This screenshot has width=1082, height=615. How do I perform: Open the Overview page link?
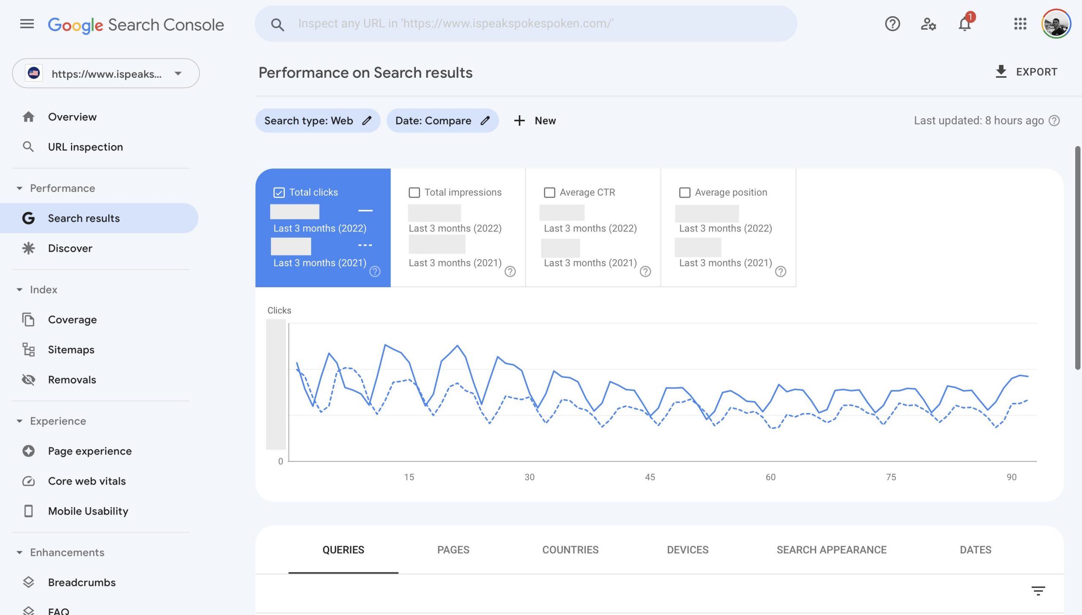pos(72,117)
